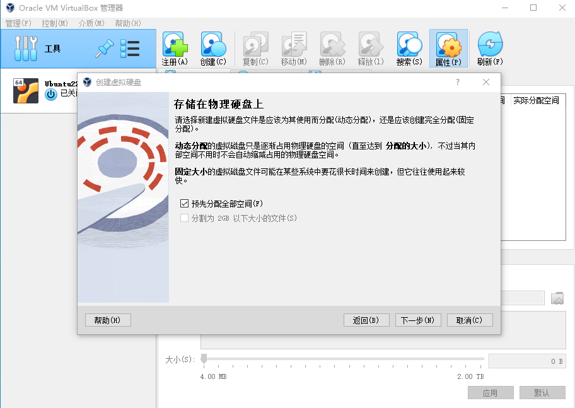Click the size input field showing 0 B

point(526,361)
